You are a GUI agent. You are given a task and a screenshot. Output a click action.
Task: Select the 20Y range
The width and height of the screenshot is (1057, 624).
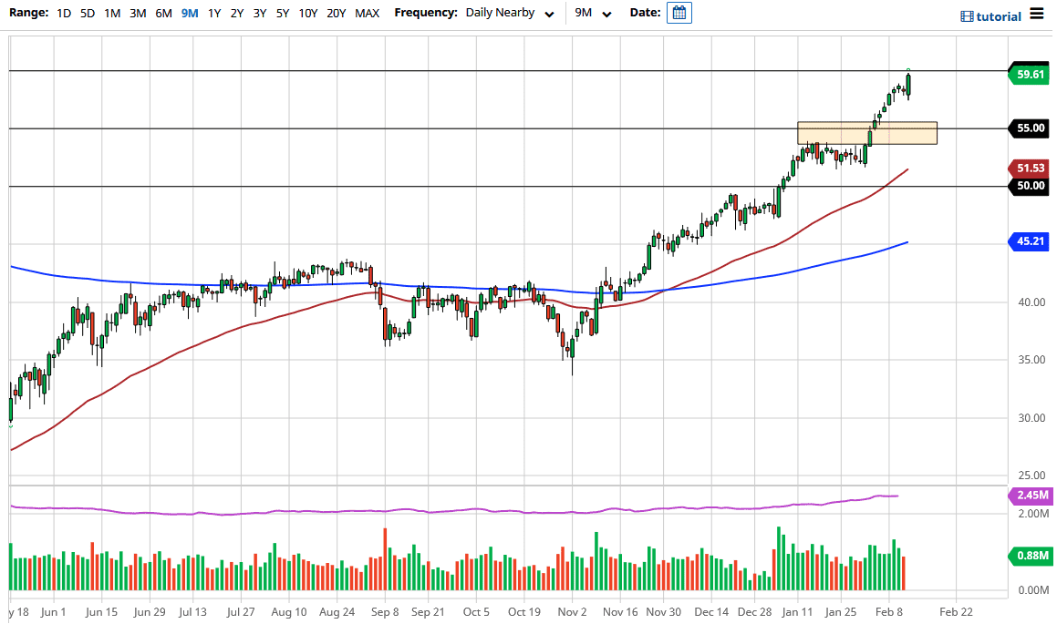pos(337,14)
